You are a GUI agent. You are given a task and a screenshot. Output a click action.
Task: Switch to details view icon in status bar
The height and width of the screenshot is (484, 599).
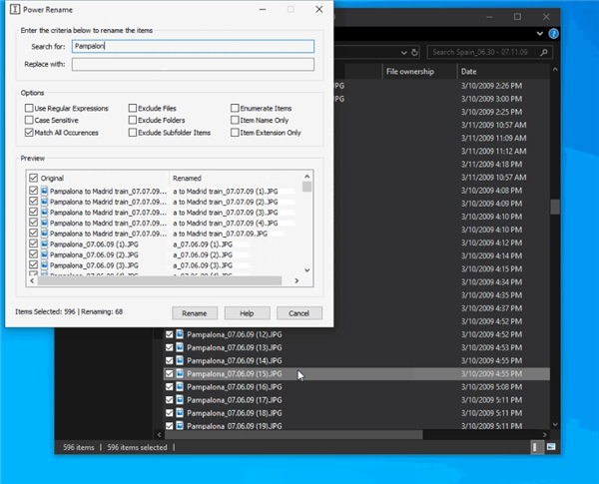[x=536, y=448]
